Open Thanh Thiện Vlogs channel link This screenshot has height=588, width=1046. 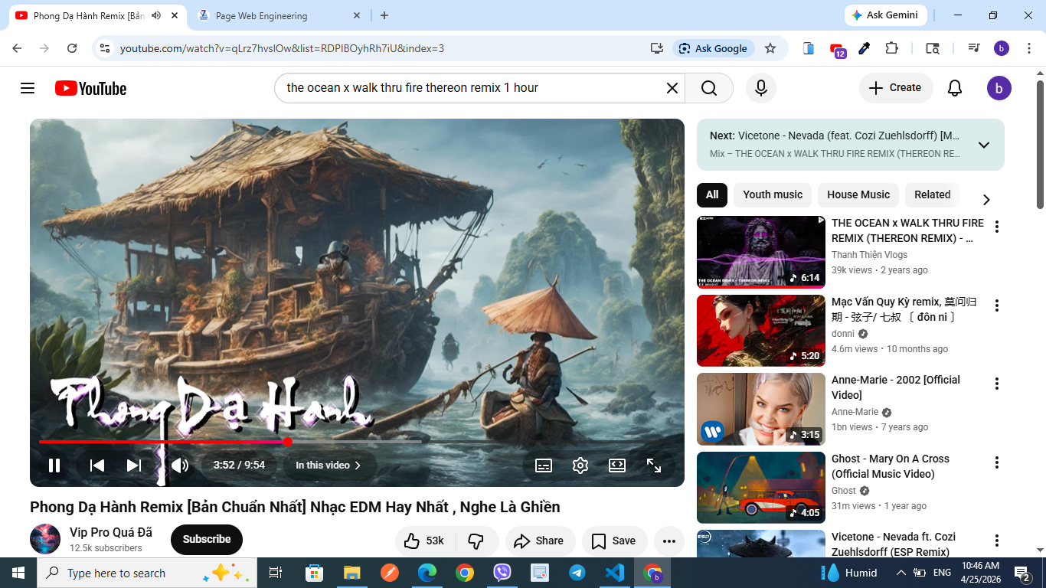[x=870, y=255]
